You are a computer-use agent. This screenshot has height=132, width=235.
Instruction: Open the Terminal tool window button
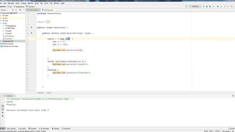33,129
